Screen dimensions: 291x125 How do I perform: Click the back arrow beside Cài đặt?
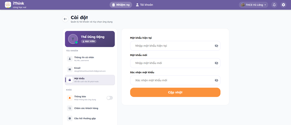coord(65,19)
